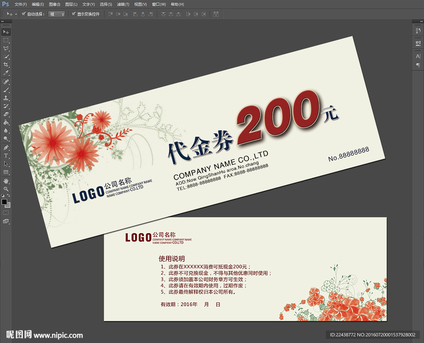Select the Eraser tool

[6, 114]
